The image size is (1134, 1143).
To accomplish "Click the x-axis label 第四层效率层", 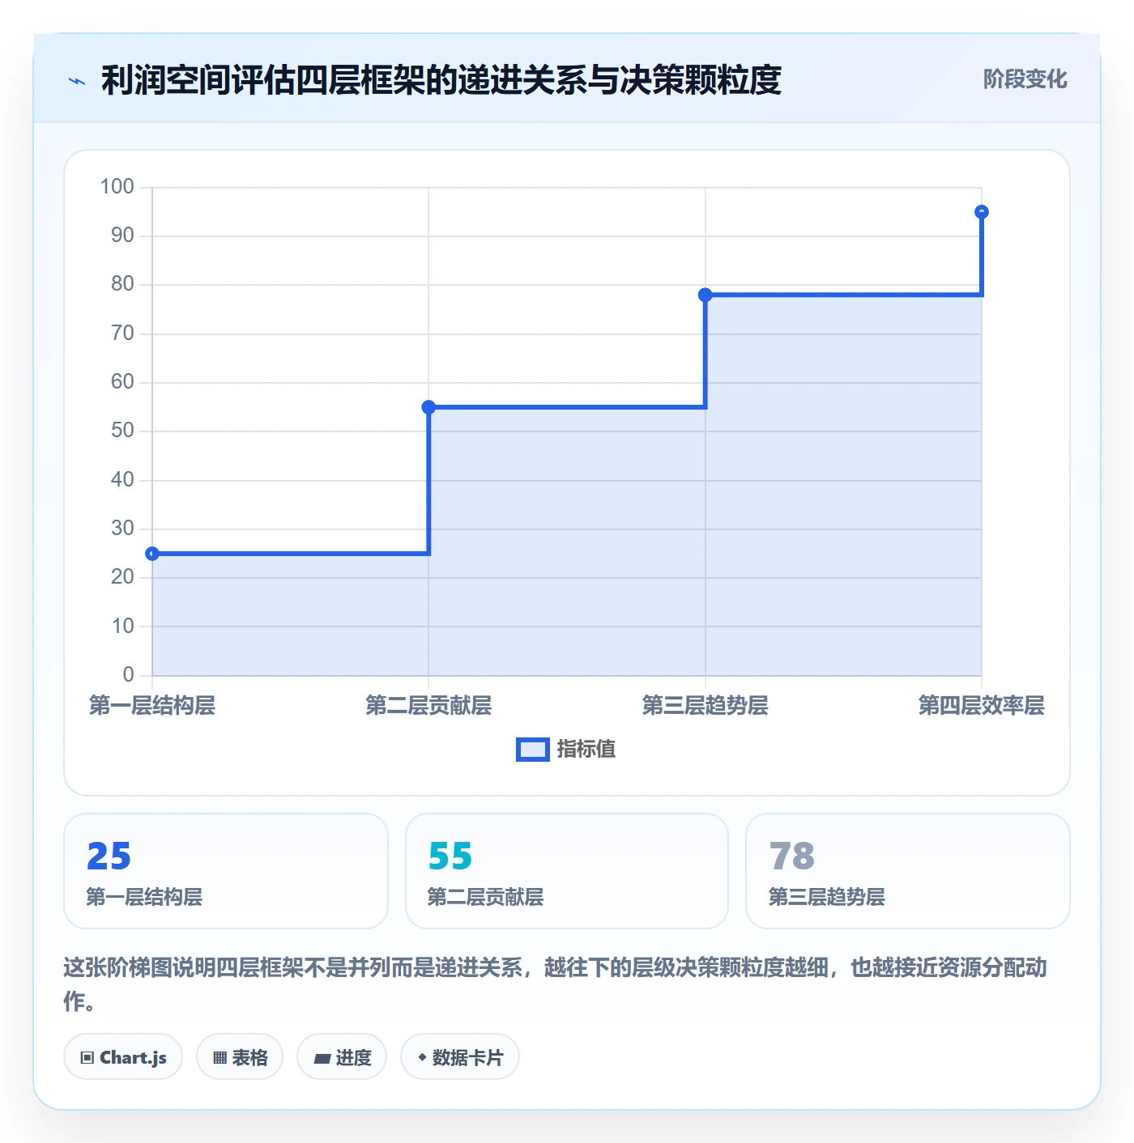I will coord(982,706).
